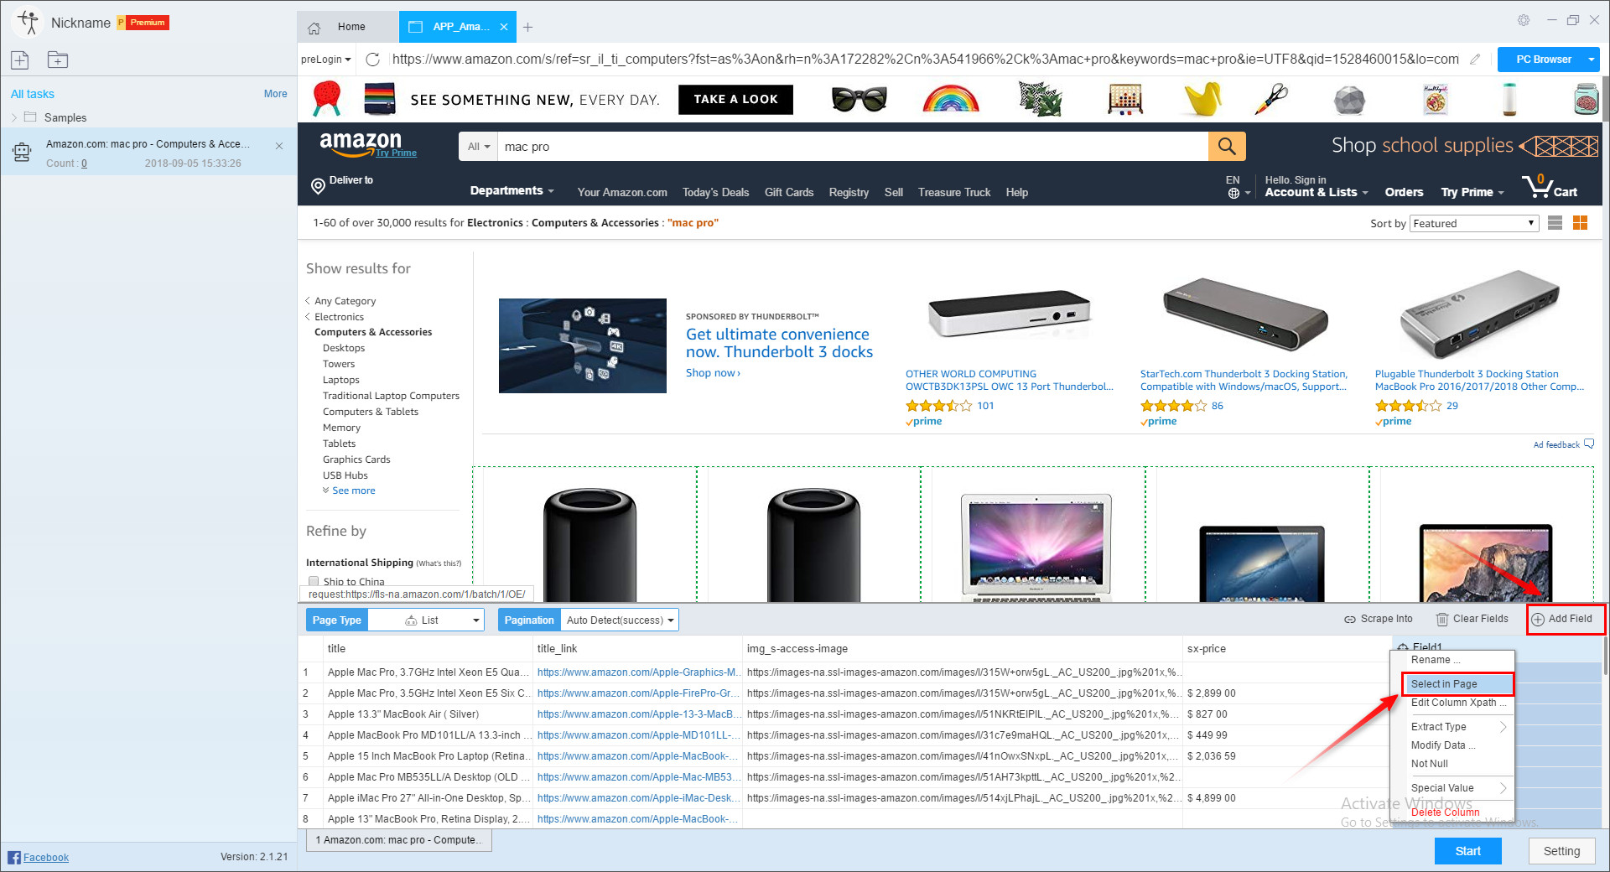Screen dimensions: 1610x872
Task: Open the Home tab icon
Action: pyautogui.click(x=314, y=28)
